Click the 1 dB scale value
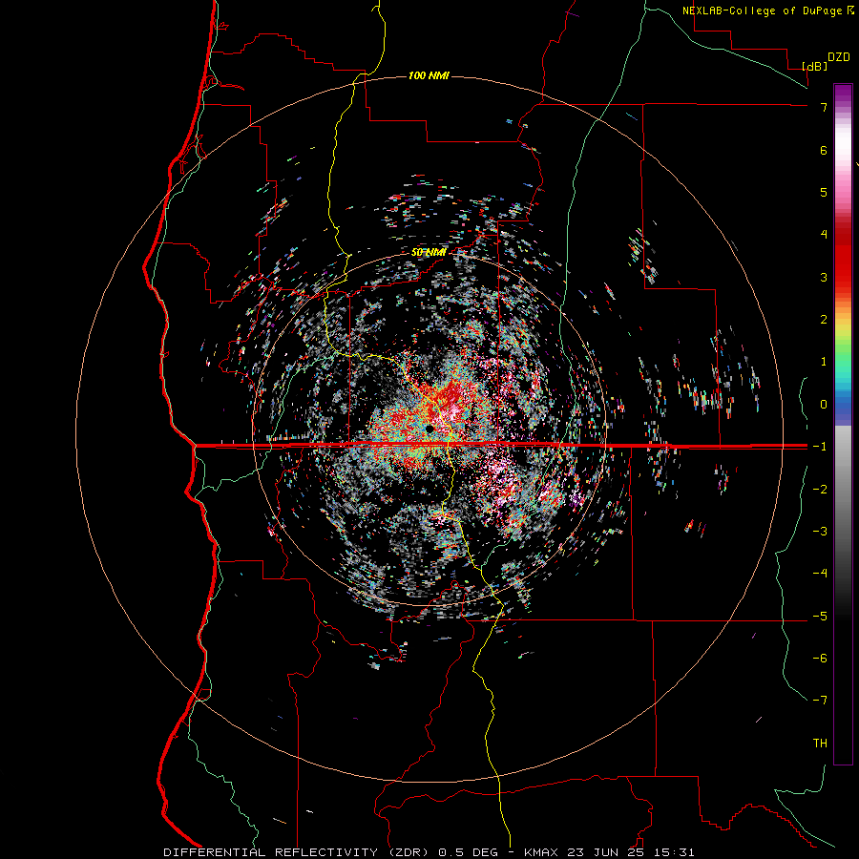Image resolution: width=859 pixels, height=859 pixels. coord(824,361)
